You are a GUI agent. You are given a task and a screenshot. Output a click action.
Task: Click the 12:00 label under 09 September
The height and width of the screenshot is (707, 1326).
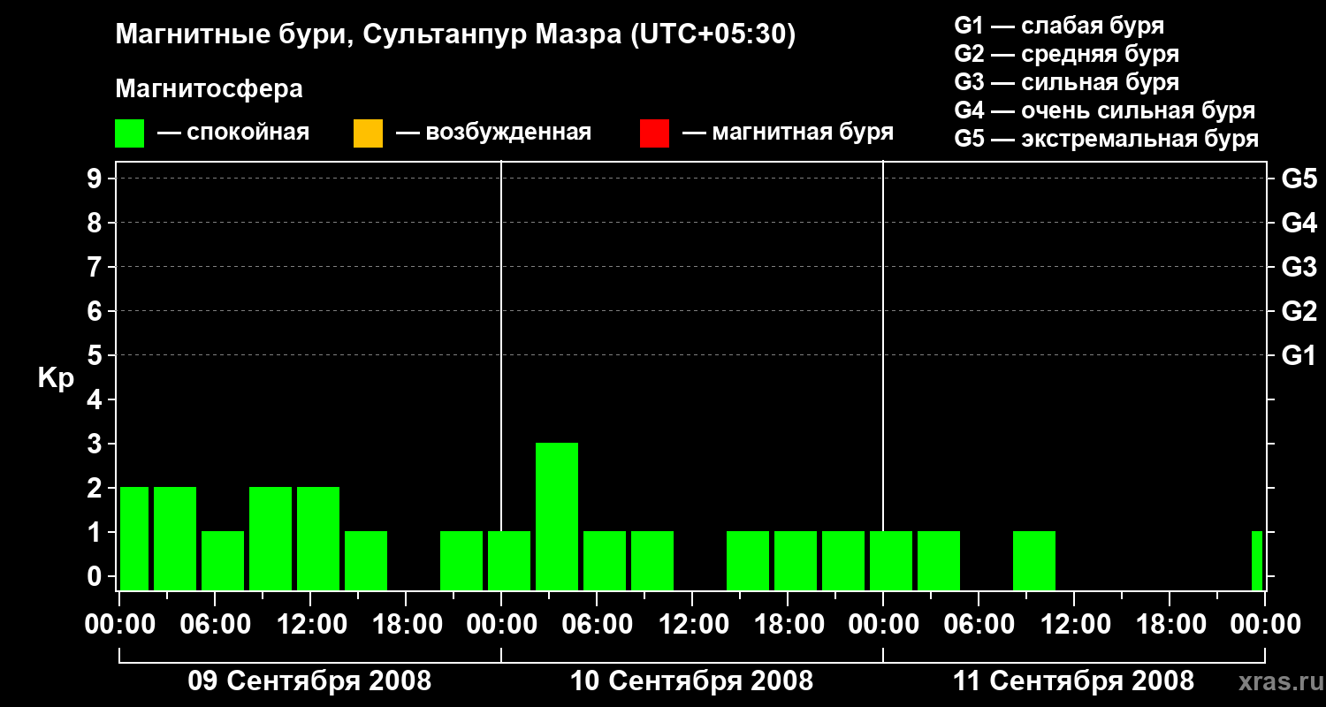[310, 625]
